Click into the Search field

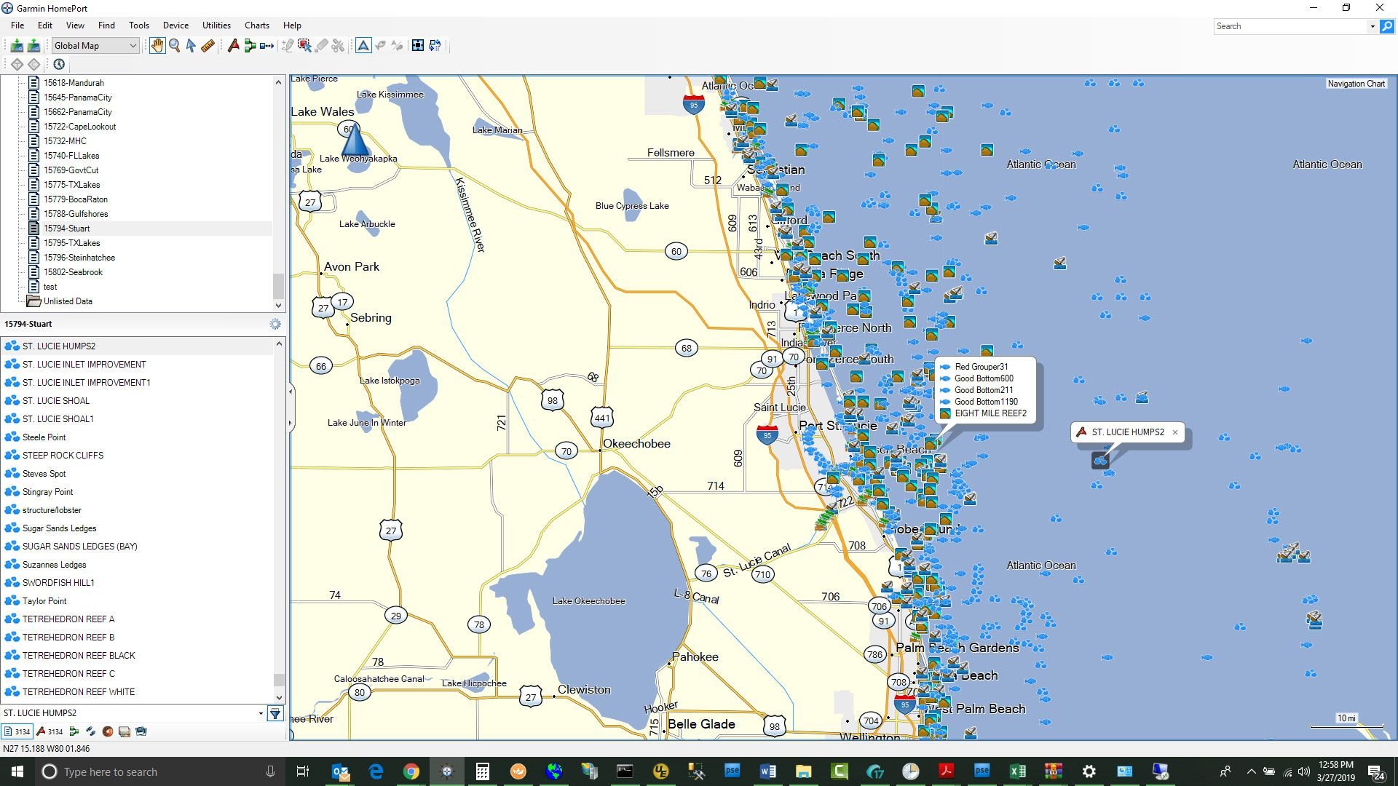1291,26
